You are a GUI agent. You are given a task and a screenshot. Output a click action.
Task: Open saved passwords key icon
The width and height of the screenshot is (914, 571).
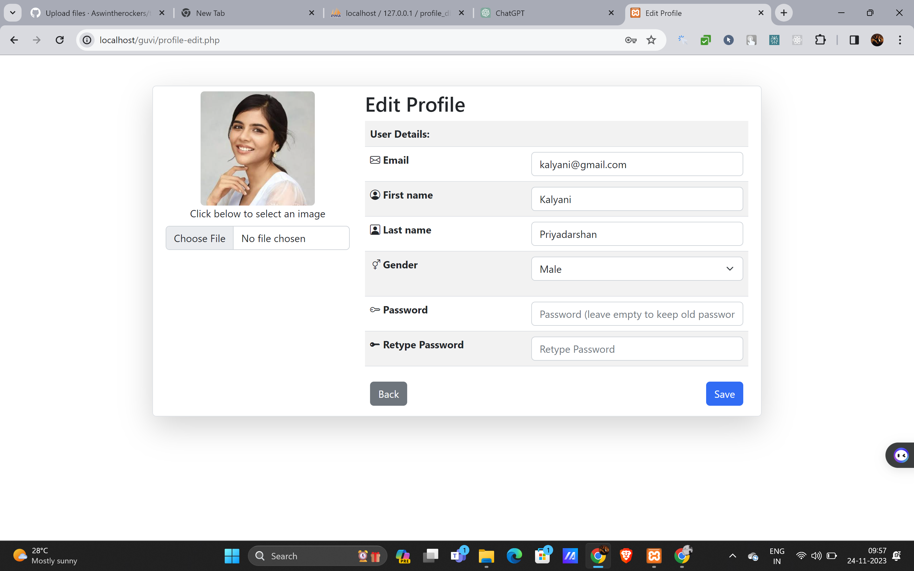[x=631, y=40]
